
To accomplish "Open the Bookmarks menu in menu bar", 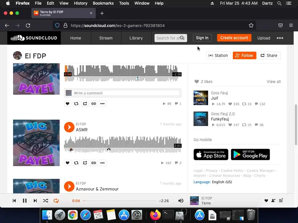I will tap(103, 3).
